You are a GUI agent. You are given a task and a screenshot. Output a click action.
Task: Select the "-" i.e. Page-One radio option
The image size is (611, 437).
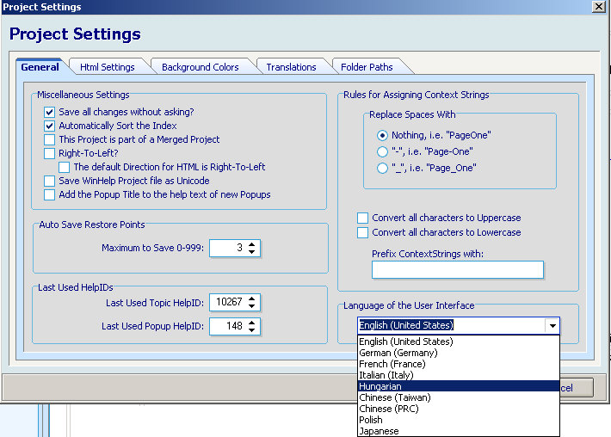click(x=383, y=151)
